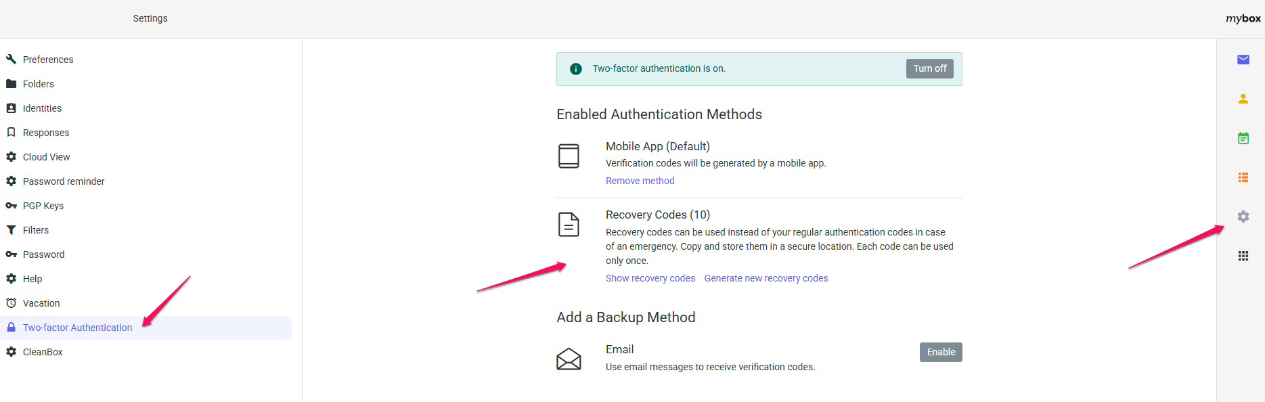Turn off two-factor authentication
The image size is (1265, 402).
[x=929, y=68]
